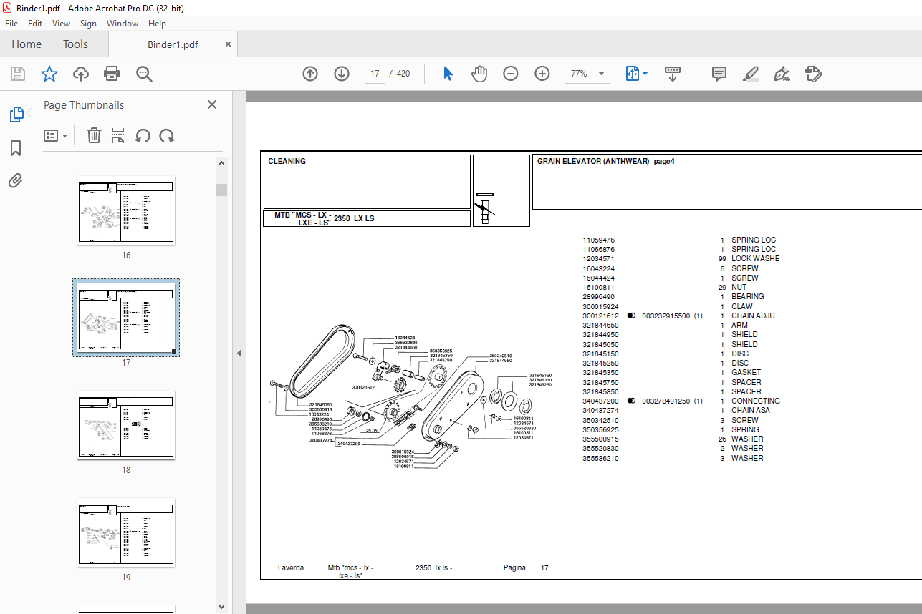The height and width of the screenshot is (614, 922).
Task: Click the page number field showing 17
Action: (x=375, y=74)
